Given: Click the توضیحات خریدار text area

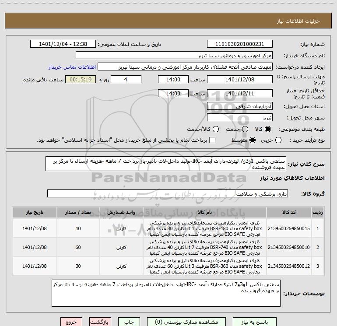Looking at the screenshot, I should click(166, 293).
